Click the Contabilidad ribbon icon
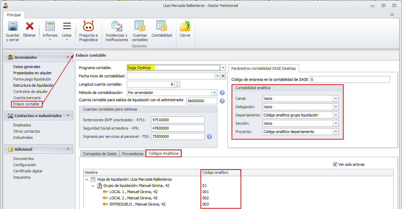 [161, 26]
